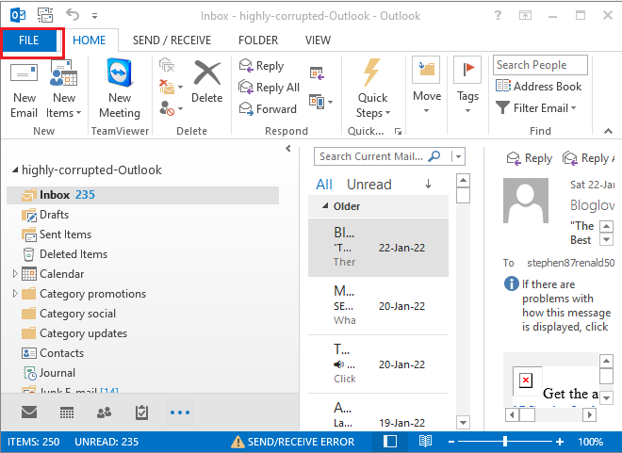Expand the Category promotions folder
This screenshot has height=453, width=622.
(15, 294)
